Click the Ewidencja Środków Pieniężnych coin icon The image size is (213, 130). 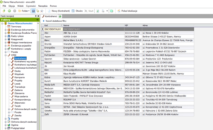[x=9, y=33]
